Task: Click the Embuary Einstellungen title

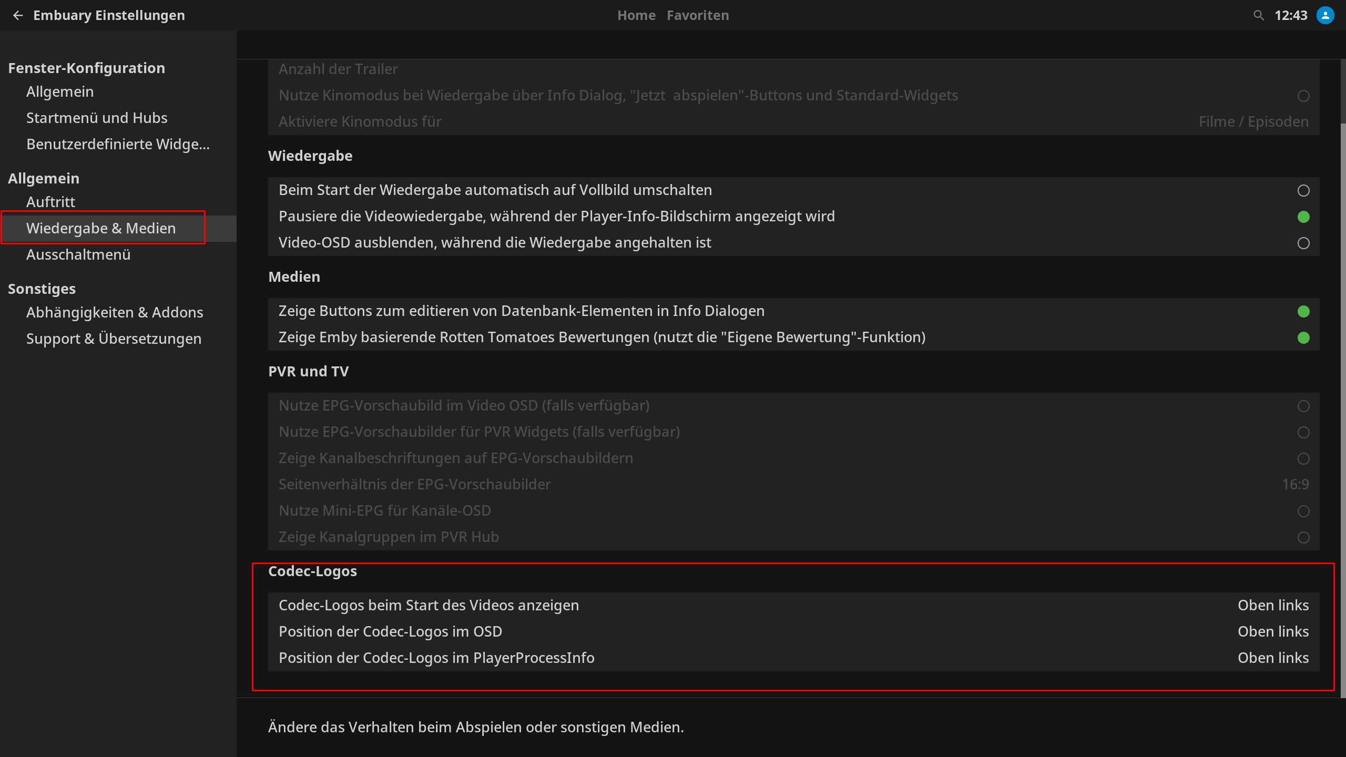Action: (109, 16)
